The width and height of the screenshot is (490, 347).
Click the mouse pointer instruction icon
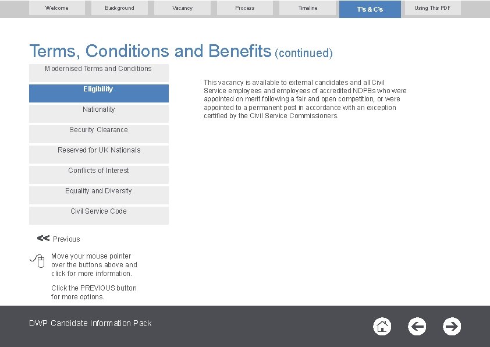coord(38,261)
